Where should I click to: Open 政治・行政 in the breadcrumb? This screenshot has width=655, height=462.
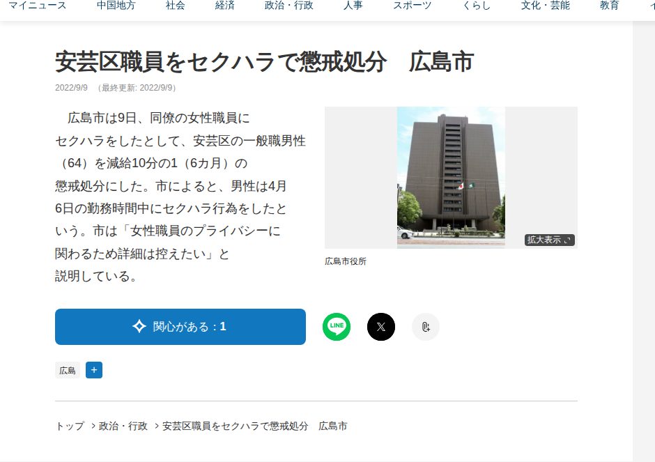pos(123,426)
